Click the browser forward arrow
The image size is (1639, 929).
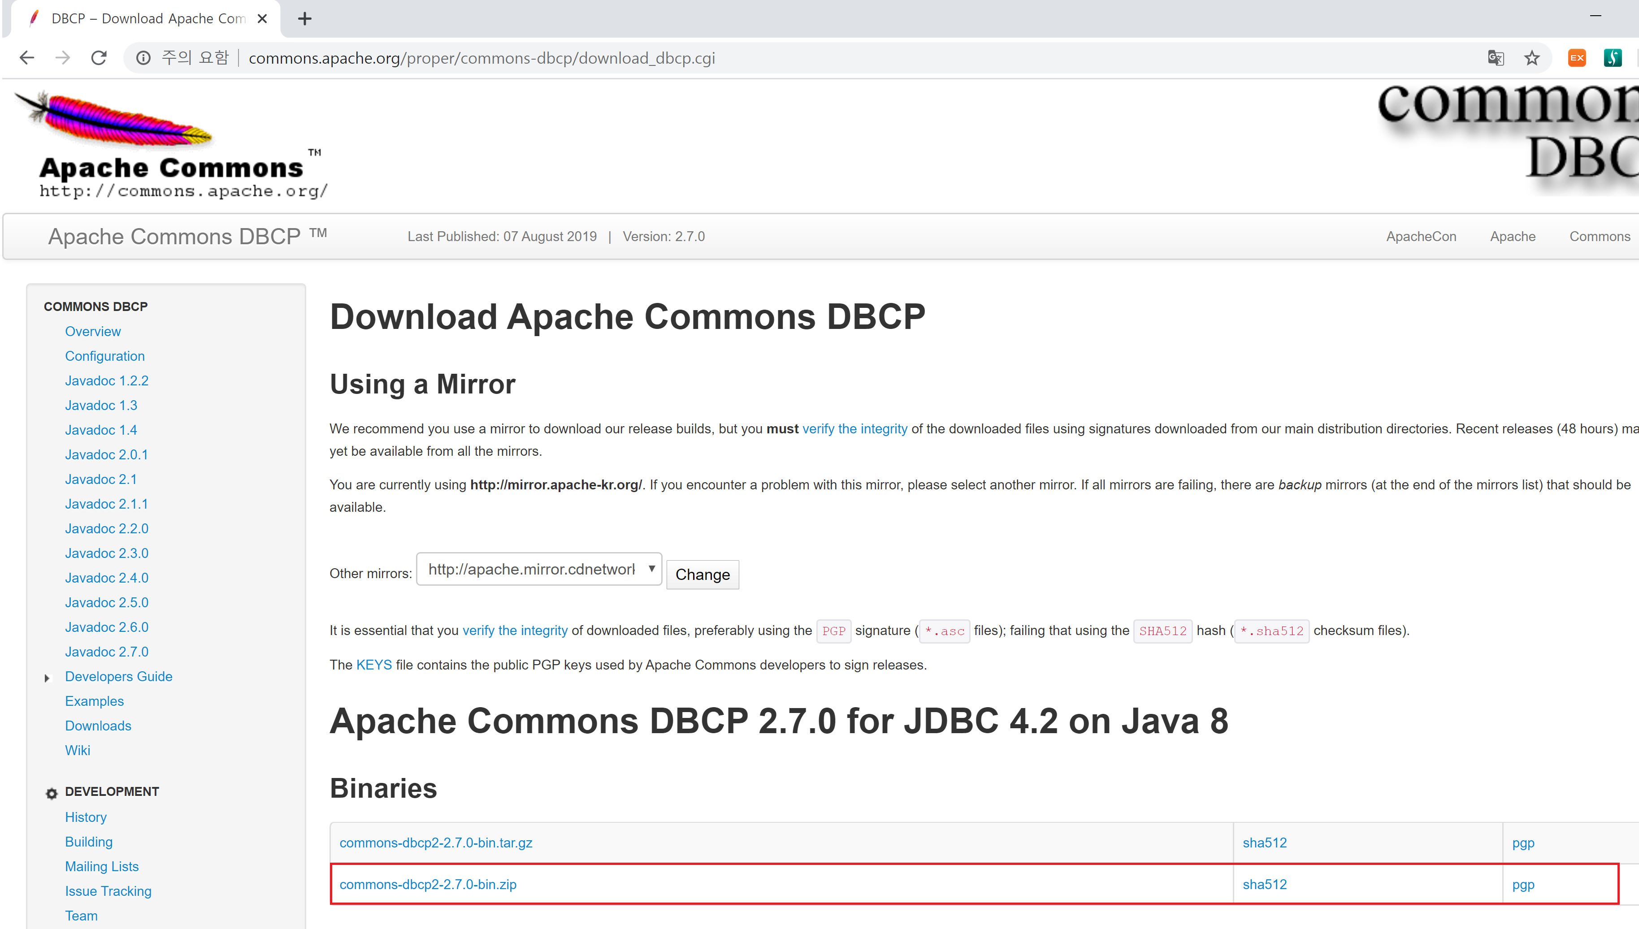click(x=63, y=58)
